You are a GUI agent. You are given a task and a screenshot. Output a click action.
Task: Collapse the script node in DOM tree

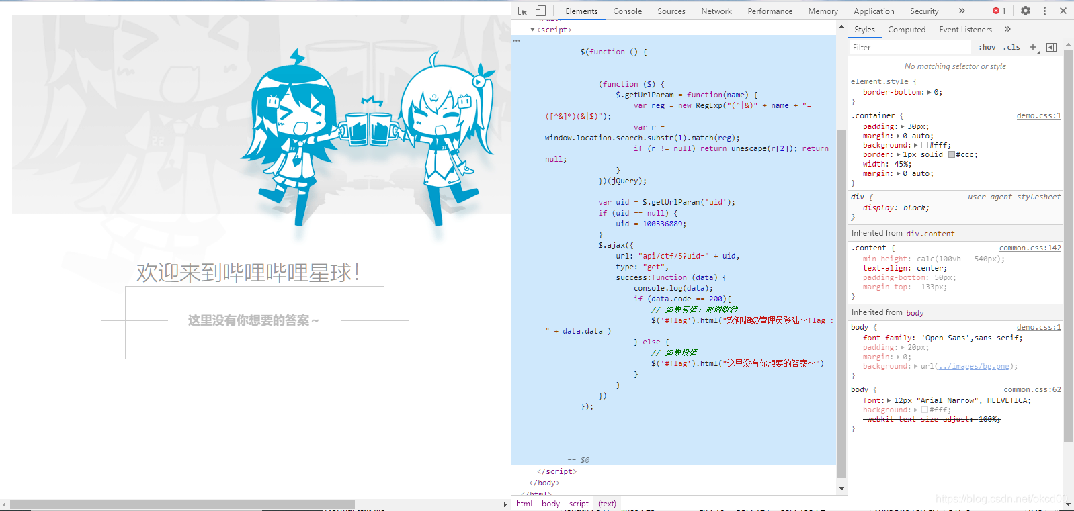pos(533,30)
